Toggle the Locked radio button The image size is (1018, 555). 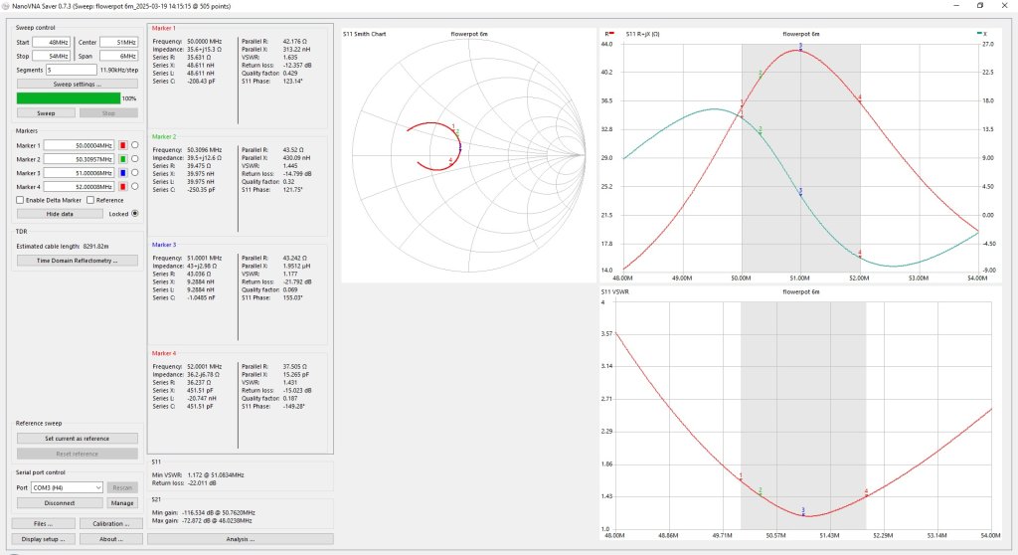[135, 213]
